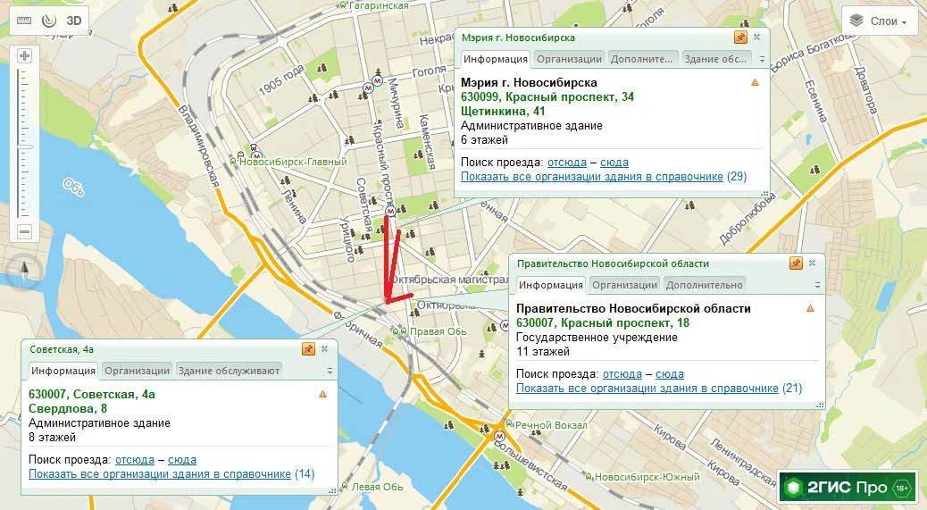
Task: Open the Слои layers dropdown
Action: 879,21
